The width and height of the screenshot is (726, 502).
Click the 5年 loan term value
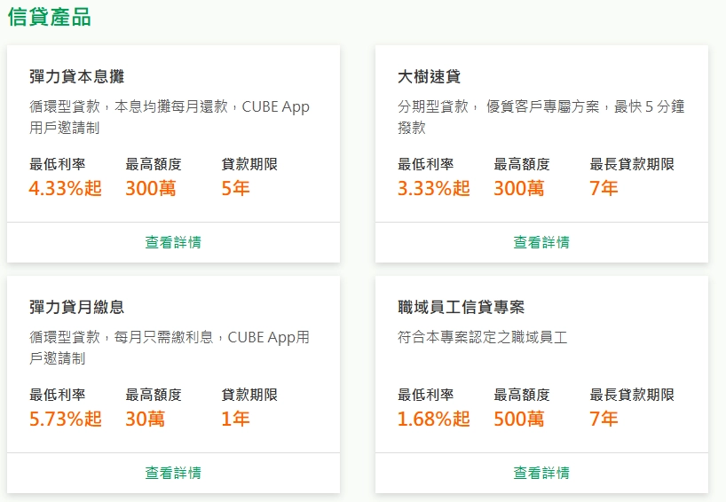pos(236,188)
